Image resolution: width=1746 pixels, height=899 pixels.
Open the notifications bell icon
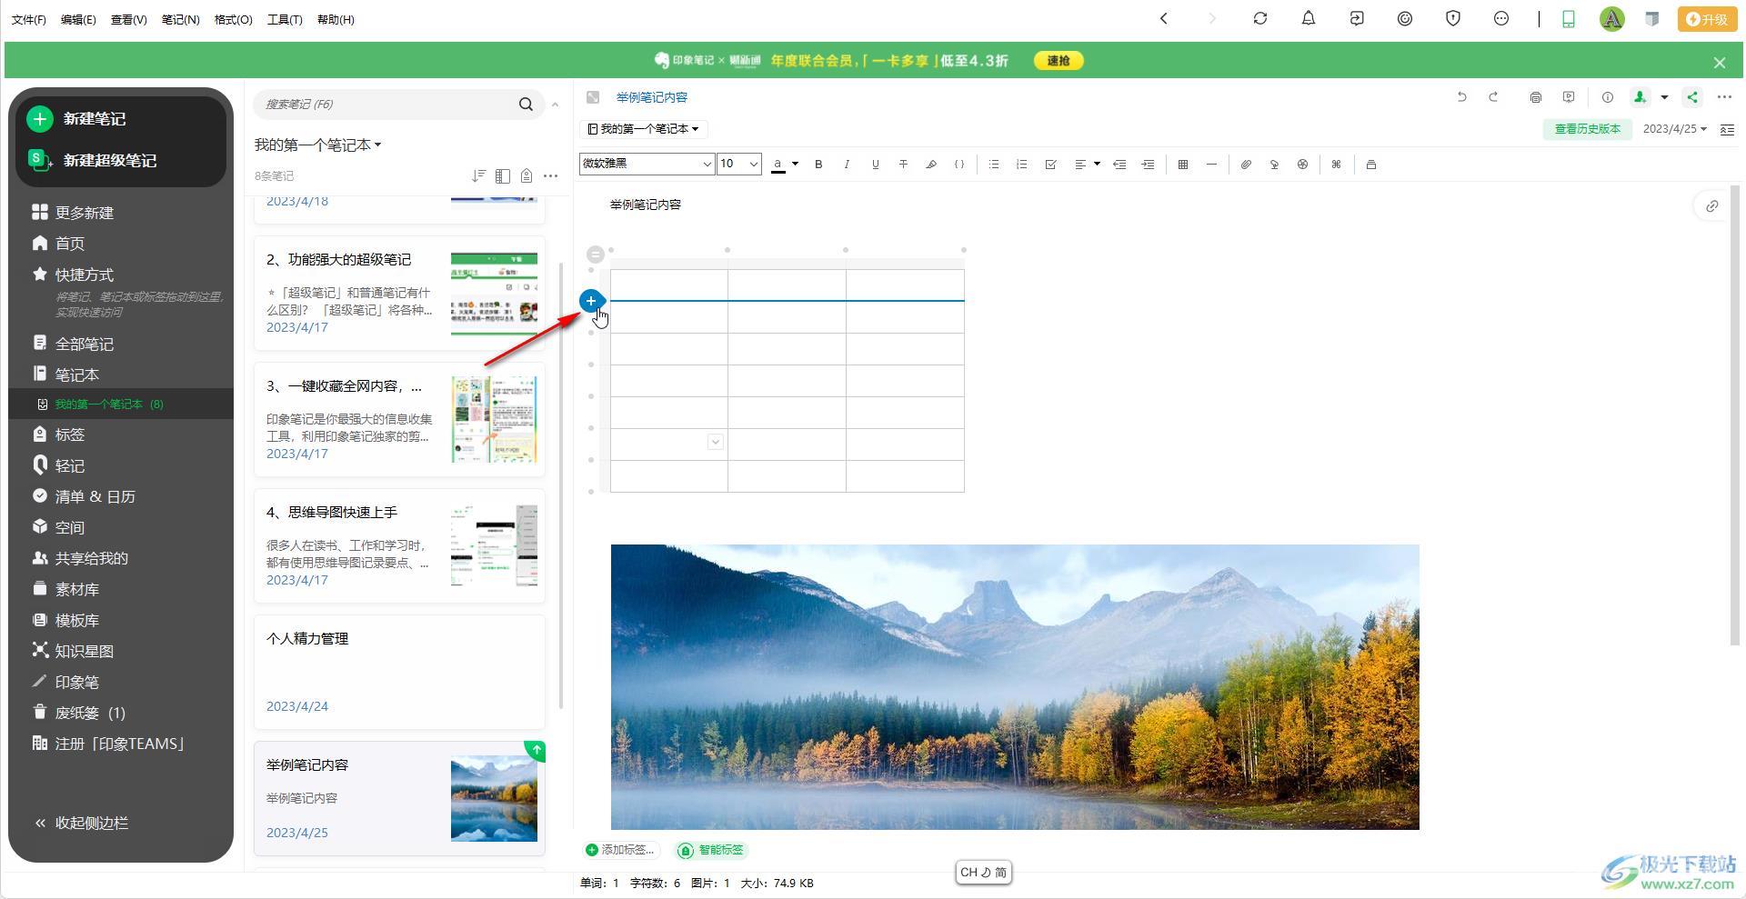[1308, 18]
